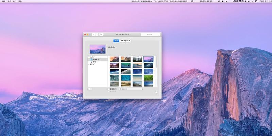The width and height of the screenshot is (272, 136).
Task: Add a folder with the plus button
Action: point(89,89)
